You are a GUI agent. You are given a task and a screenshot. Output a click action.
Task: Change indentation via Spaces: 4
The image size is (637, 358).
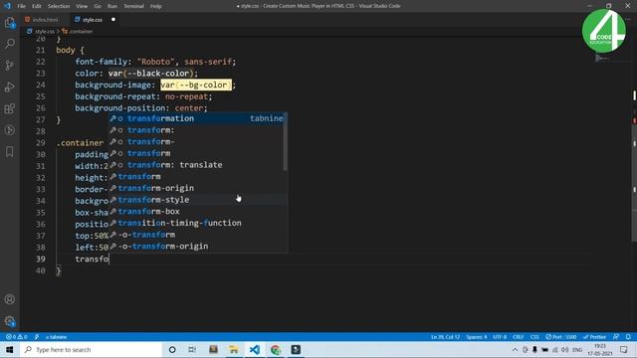click(476, 337)
